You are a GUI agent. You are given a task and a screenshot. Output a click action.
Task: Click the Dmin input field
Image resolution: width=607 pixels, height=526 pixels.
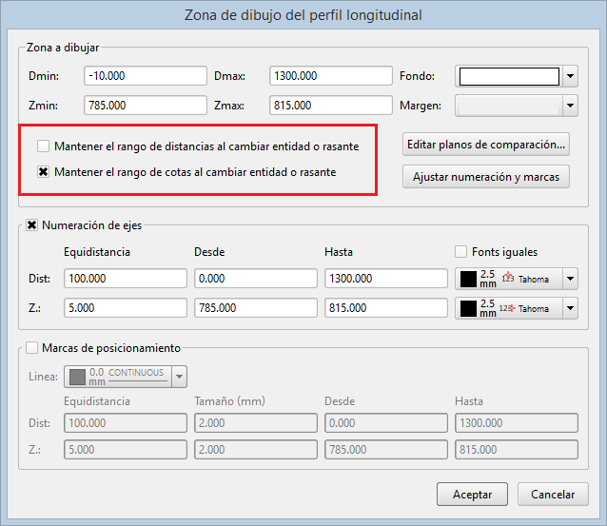pyautogui.click(x=146, y=76)
